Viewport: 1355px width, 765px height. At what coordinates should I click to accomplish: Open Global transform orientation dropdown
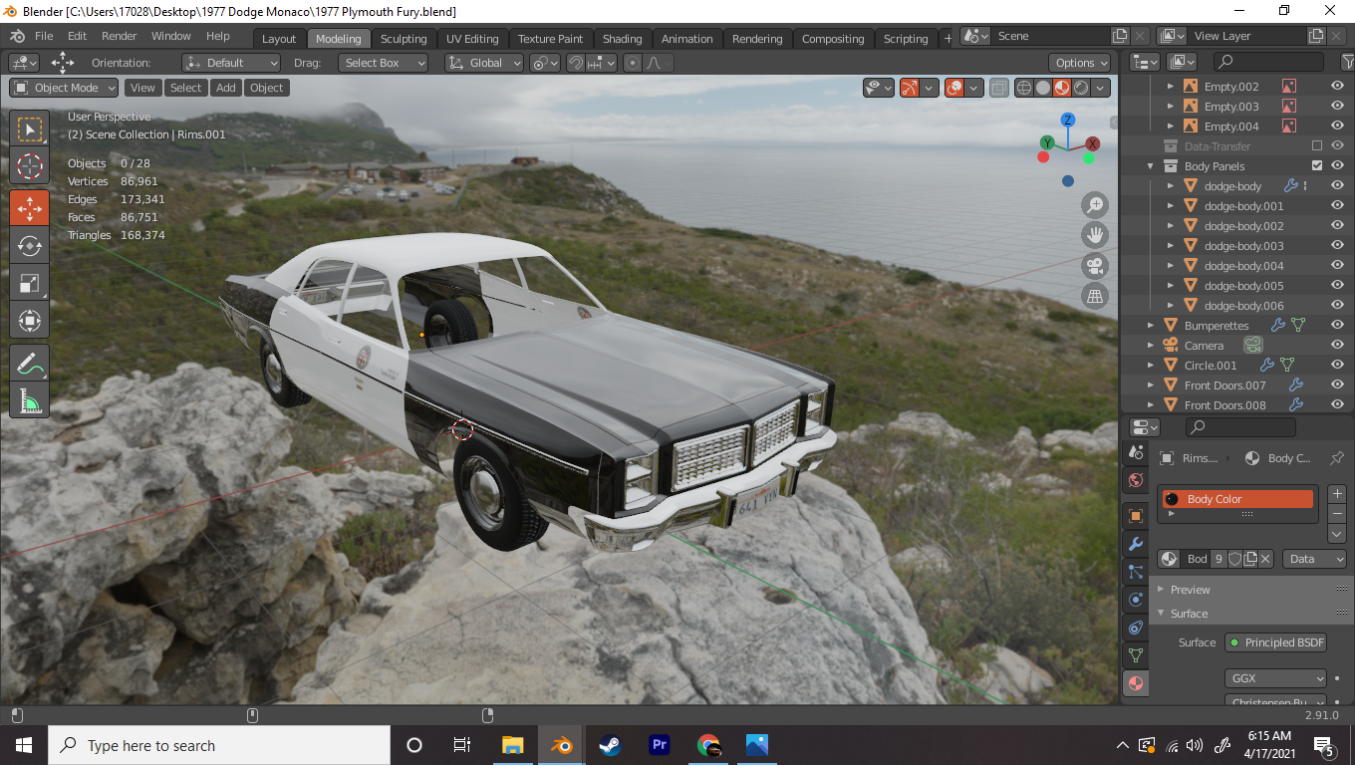pyautogui.click(x=484, y=63)
